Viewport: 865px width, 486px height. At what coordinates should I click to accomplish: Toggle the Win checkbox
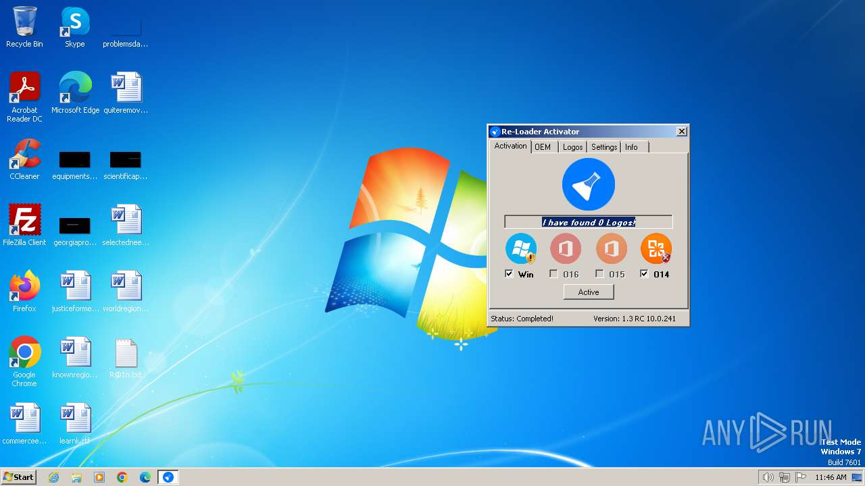(510, 274)
